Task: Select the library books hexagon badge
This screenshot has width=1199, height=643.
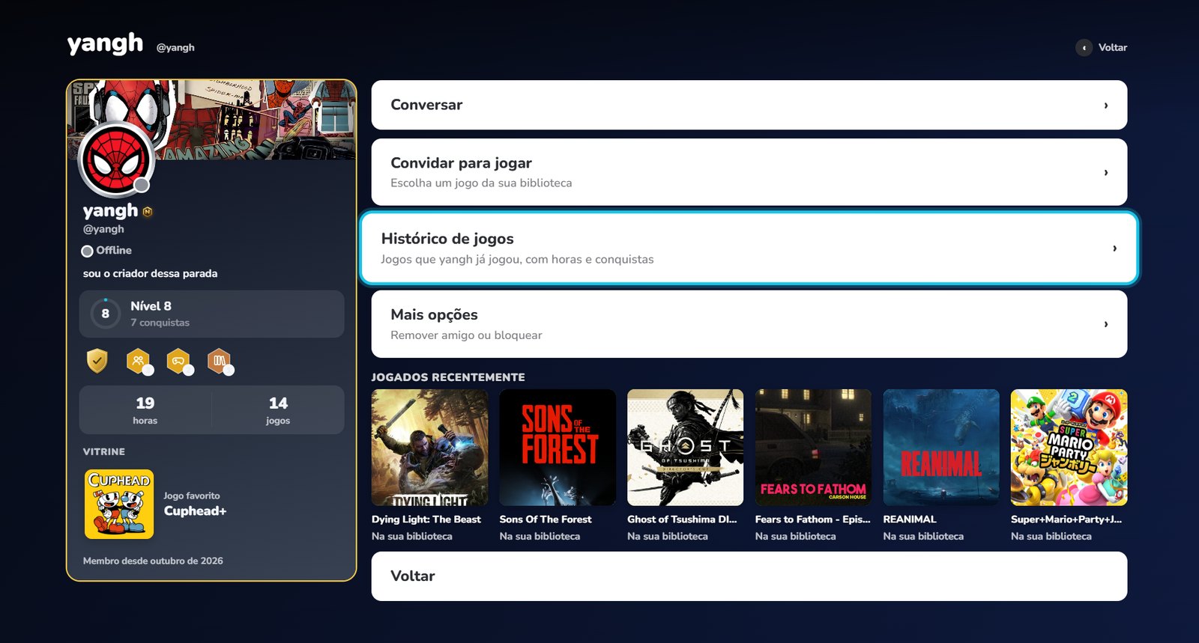Action: (219, 361)
